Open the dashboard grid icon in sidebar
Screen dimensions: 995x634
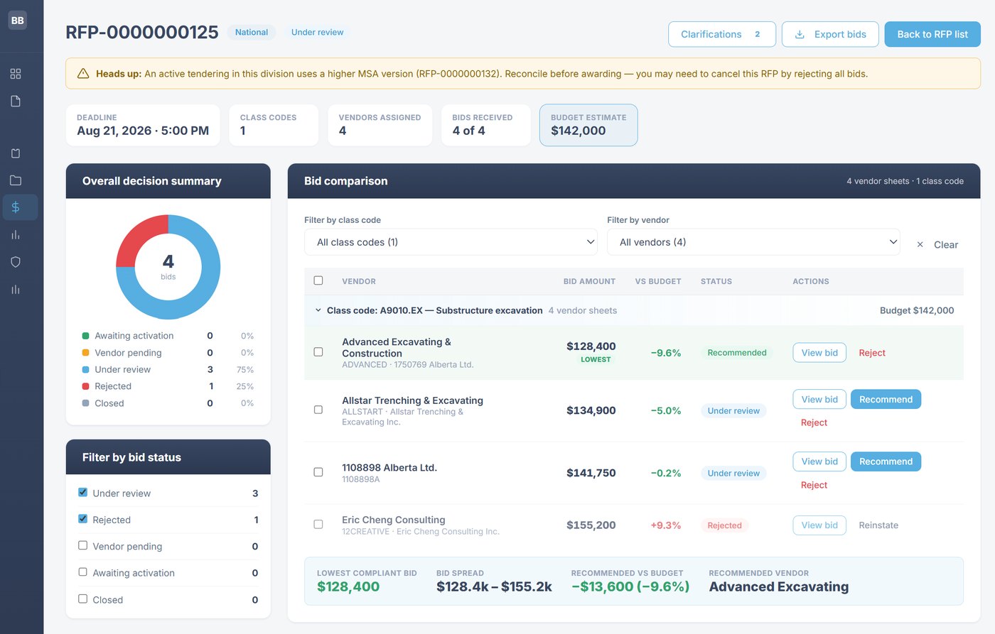coord(16,74)
